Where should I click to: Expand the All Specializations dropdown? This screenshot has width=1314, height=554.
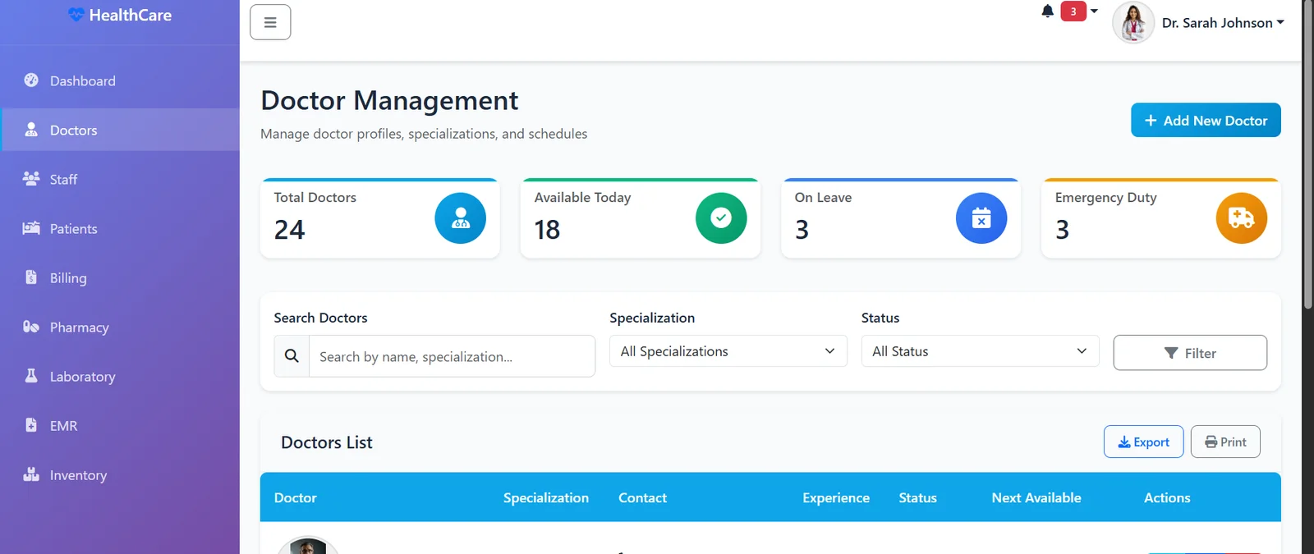(x=728, y=351)
